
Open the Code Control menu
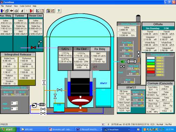pyautogui.click(x=25, y=6)
